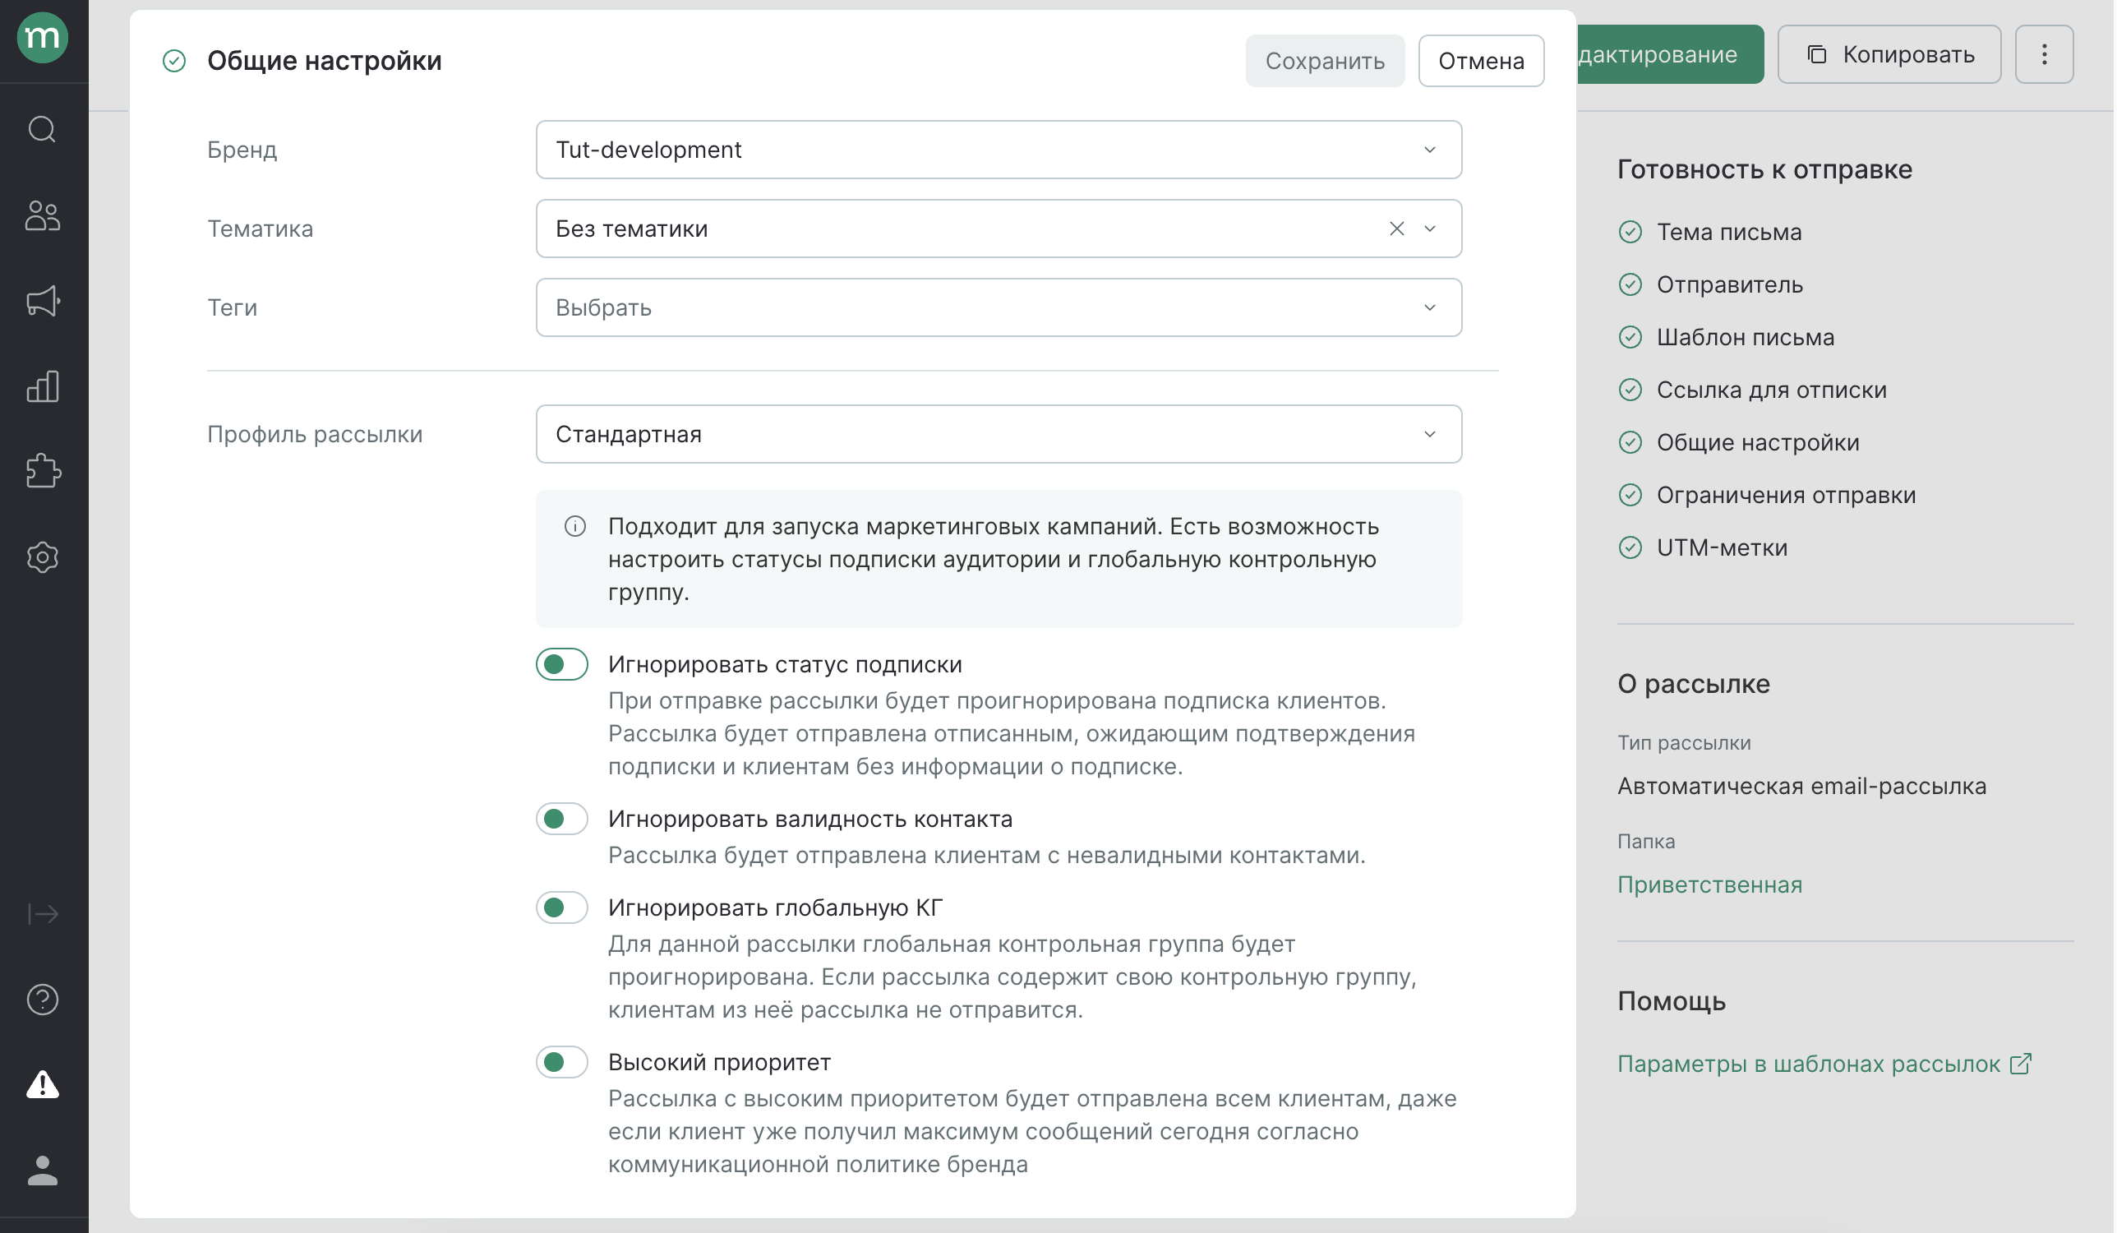This screenshot has width=2117, height=1233.
Task: Open Параметры в шаблонах рассылок link
Action: [x=1809, y=1063]
